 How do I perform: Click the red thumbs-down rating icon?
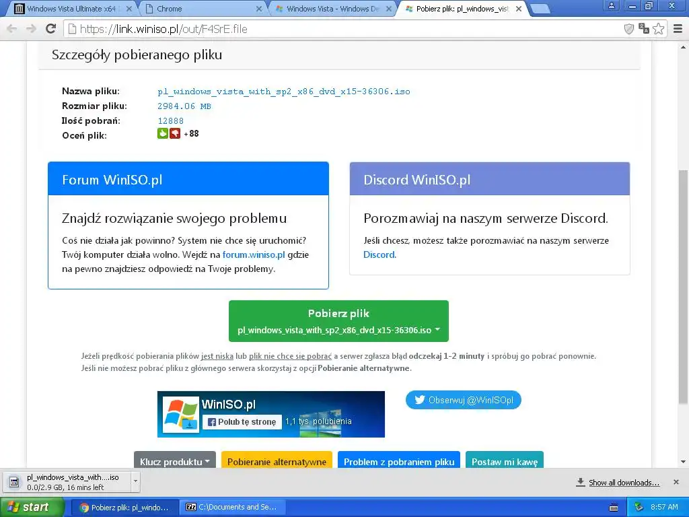175,133
